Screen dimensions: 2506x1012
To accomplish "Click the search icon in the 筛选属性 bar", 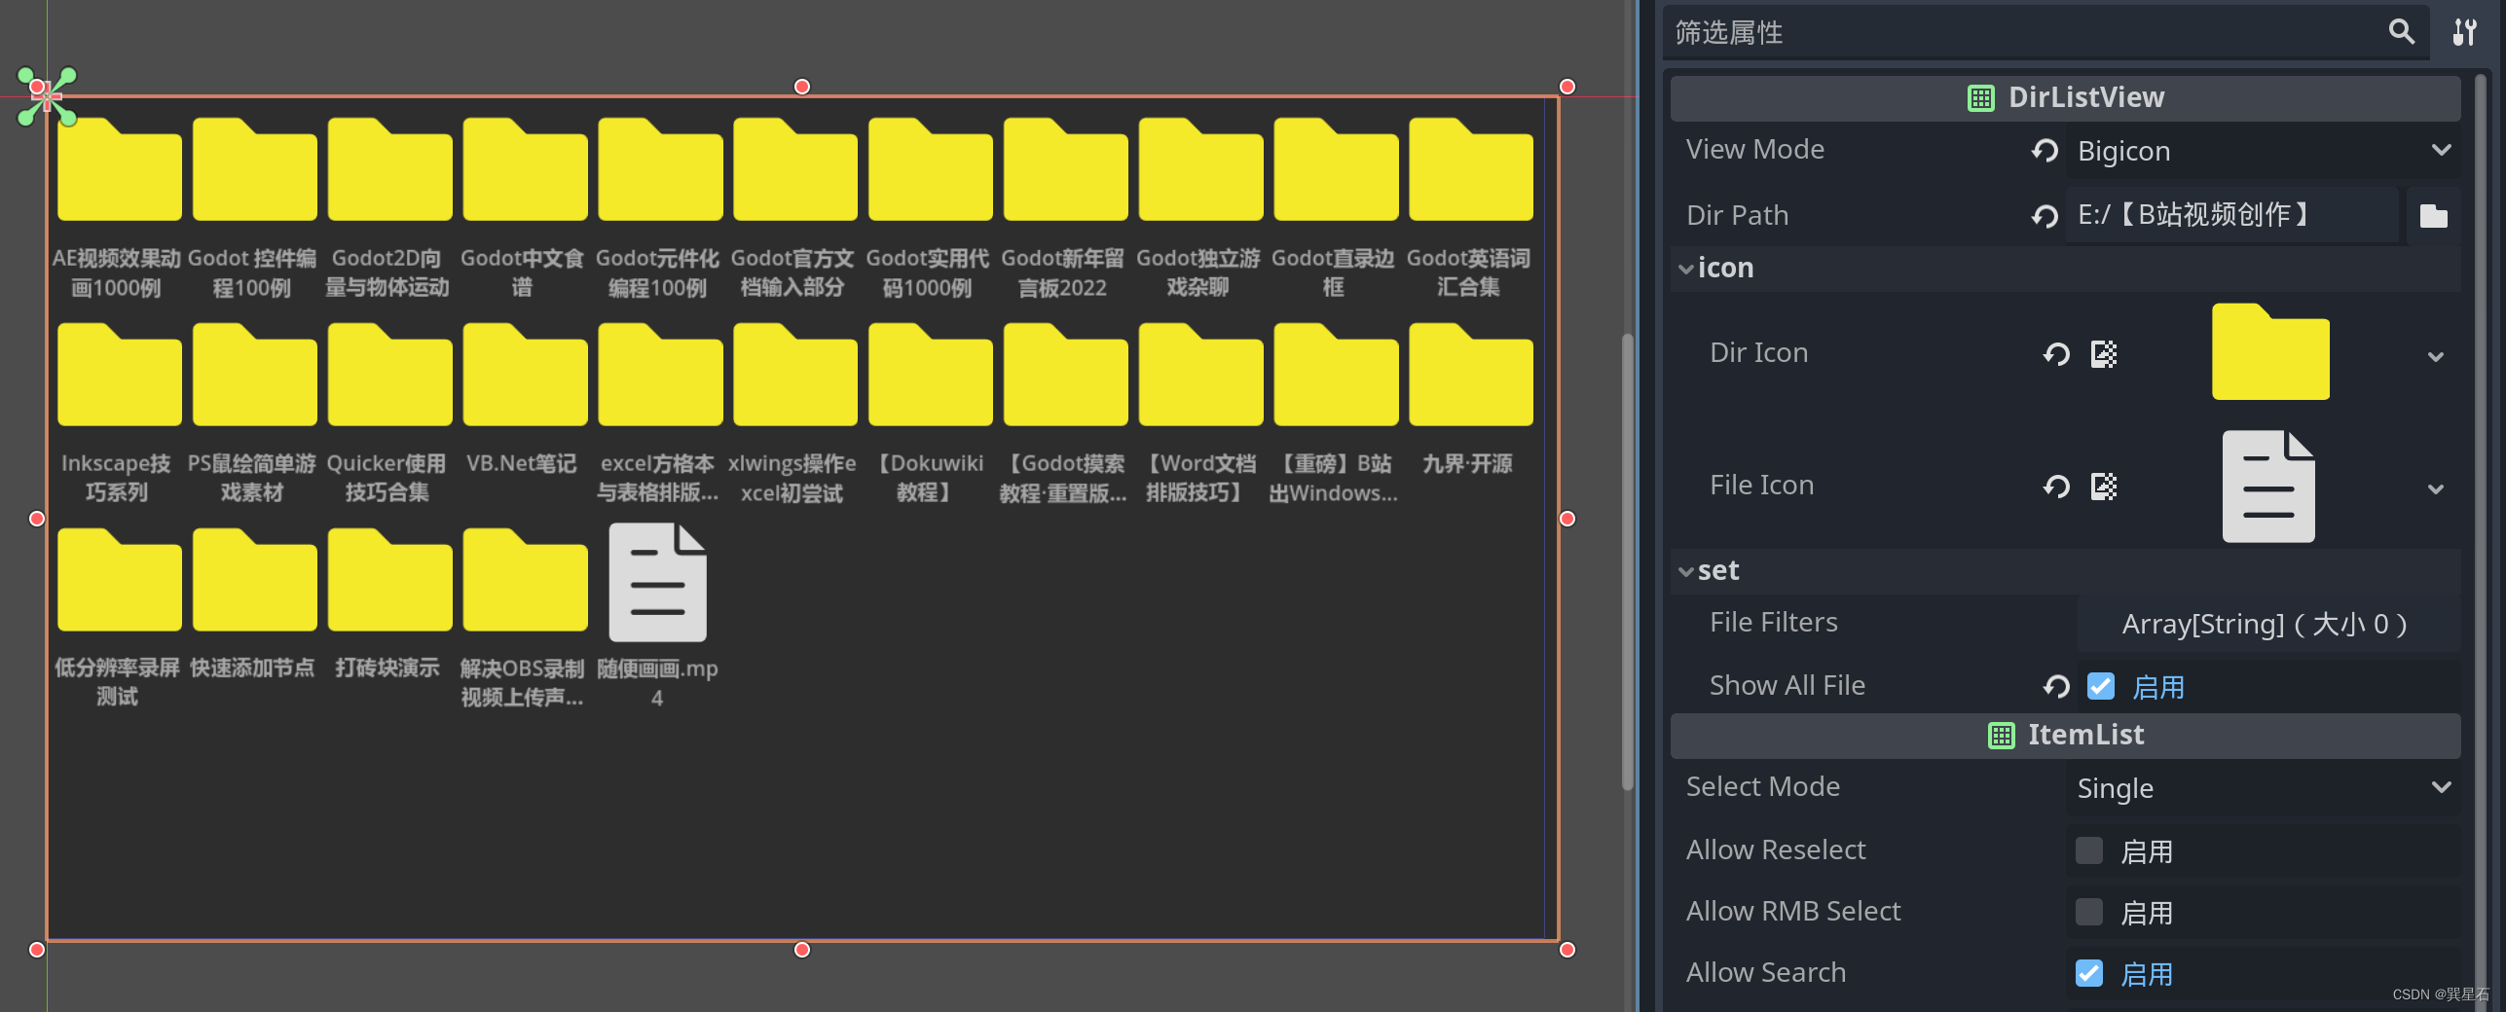I will [x=2401, y=32].
